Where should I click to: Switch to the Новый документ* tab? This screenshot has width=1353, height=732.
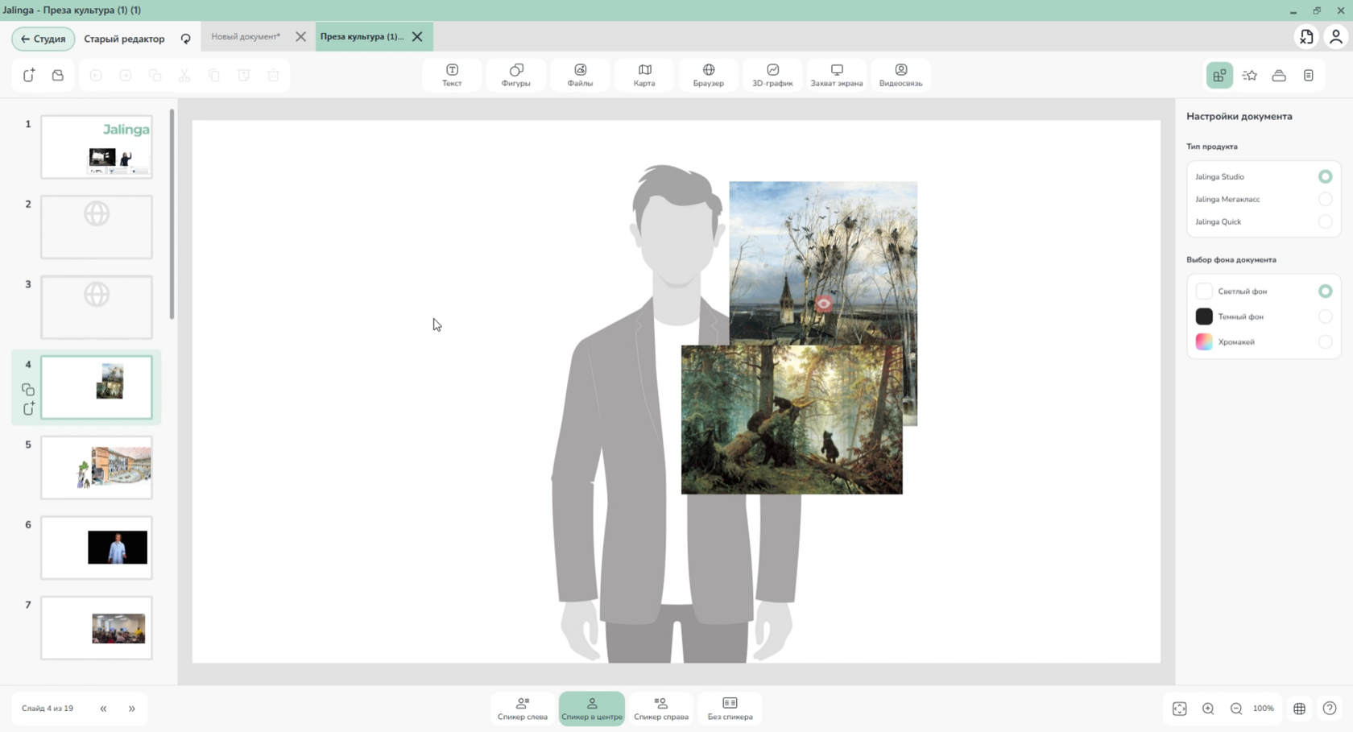(246, 37)
